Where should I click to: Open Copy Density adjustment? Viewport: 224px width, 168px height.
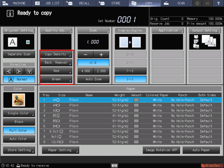56,54
